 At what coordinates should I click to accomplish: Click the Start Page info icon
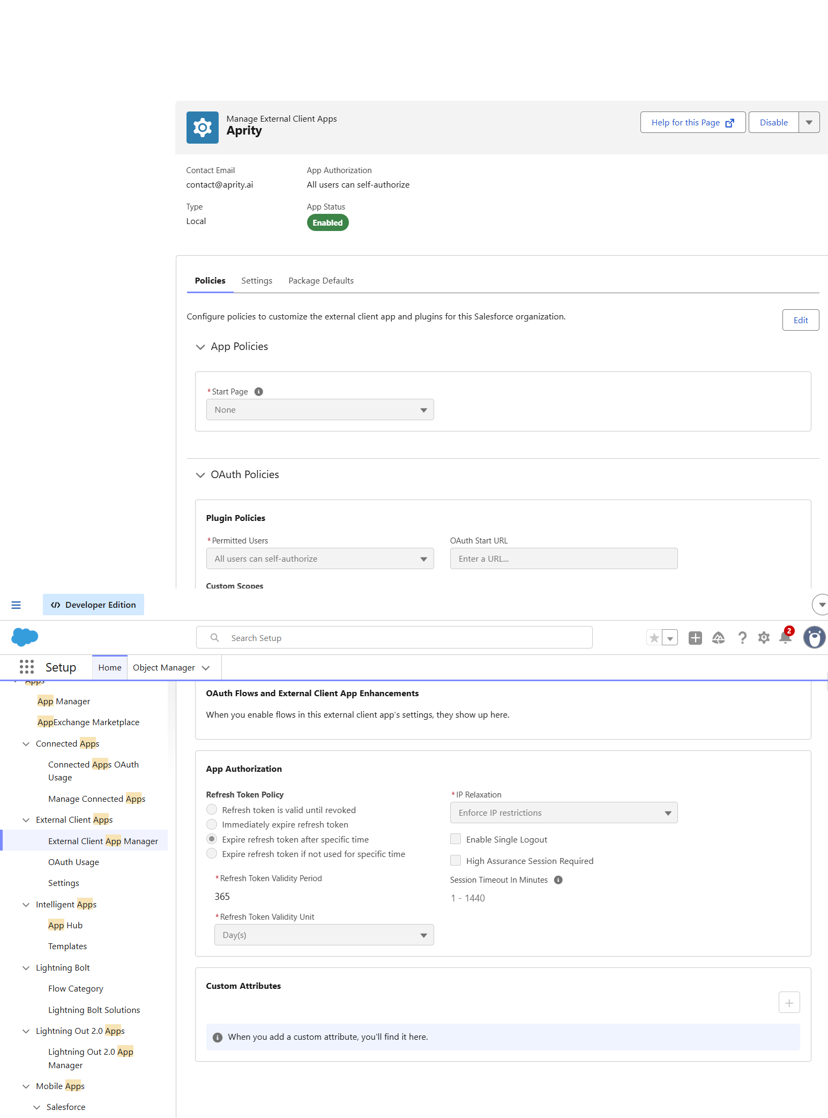pyautogui.click(x=259, y=391)
